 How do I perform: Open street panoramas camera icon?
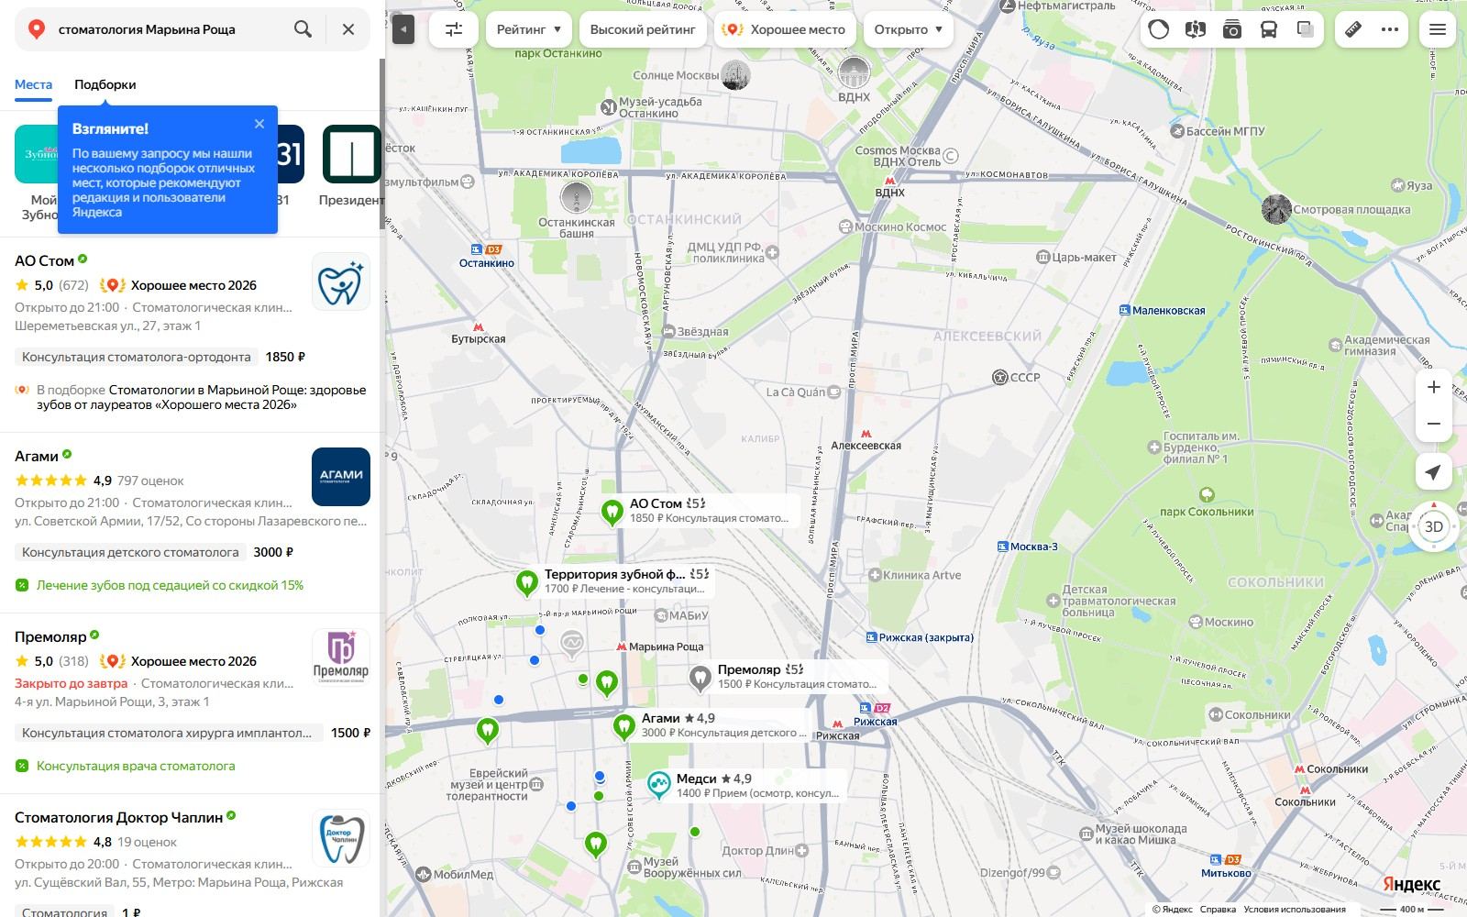(1232, 29)
